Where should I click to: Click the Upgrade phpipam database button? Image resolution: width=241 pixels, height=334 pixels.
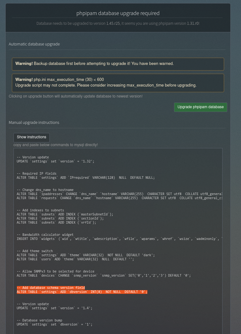[x=200, y=107]
